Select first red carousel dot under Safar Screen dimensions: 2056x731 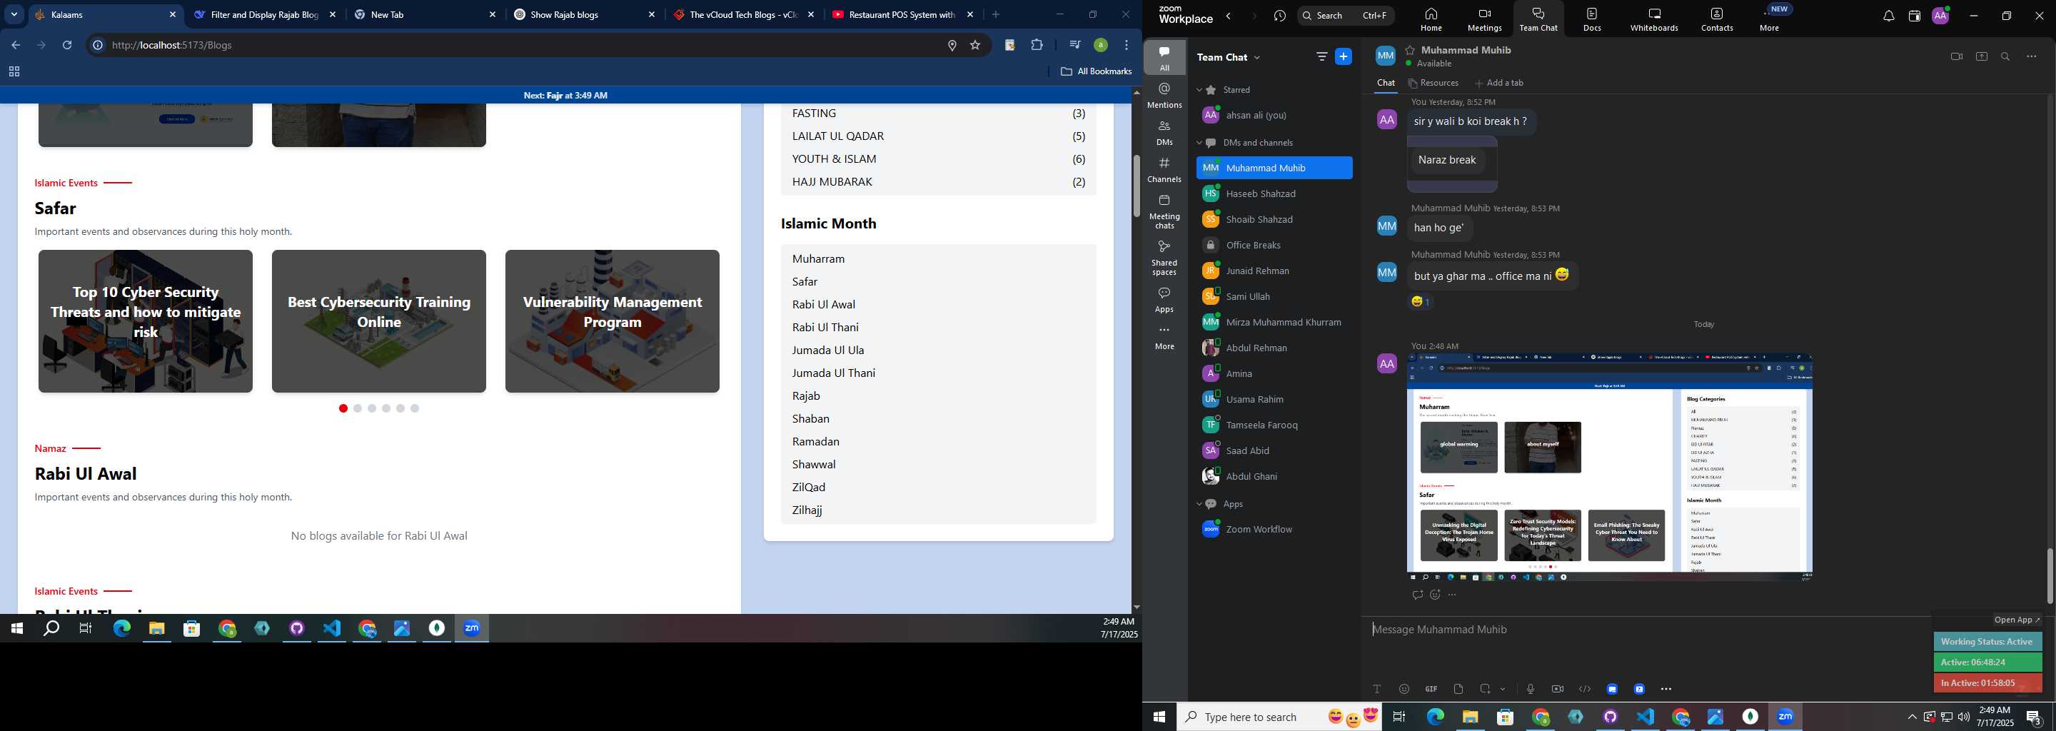click(x=343, y=408)
